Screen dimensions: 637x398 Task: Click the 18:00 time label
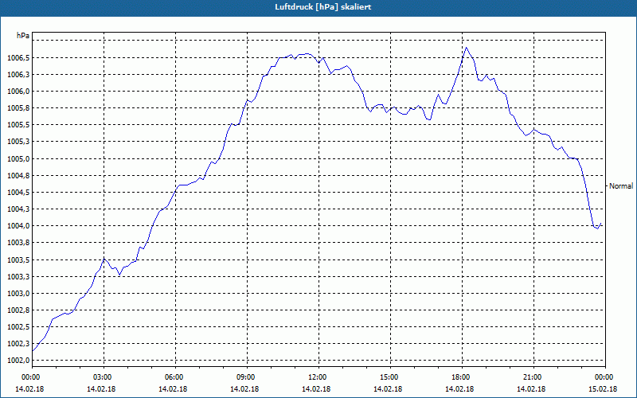point(462,377)
